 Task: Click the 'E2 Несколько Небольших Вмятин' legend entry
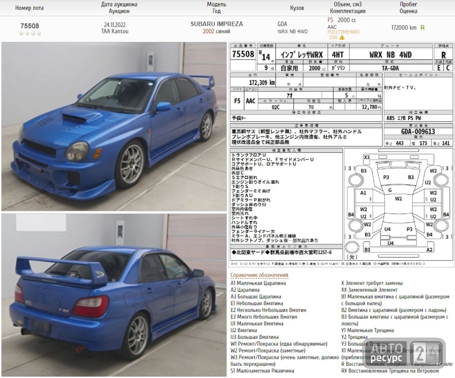pyautogui.click(x=268, y=310)
